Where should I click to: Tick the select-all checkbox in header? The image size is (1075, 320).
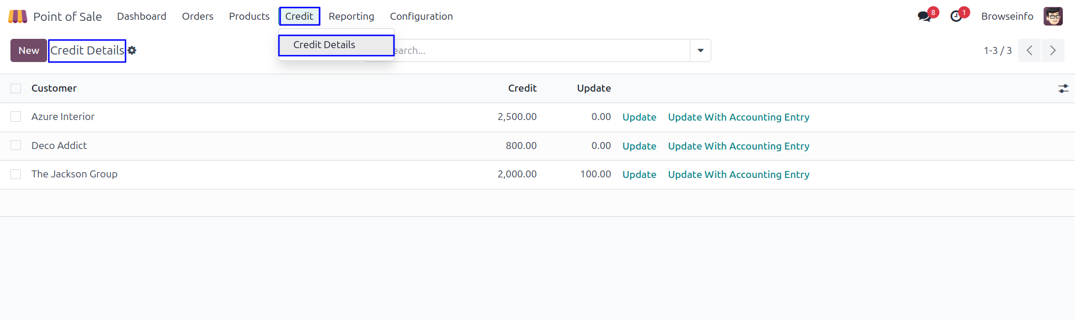tap(16, 88)
